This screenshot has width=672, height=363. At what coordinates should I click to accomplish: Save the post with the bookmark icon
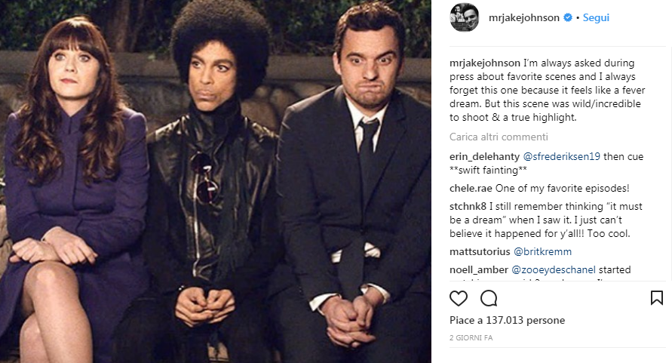click(657, 298)
